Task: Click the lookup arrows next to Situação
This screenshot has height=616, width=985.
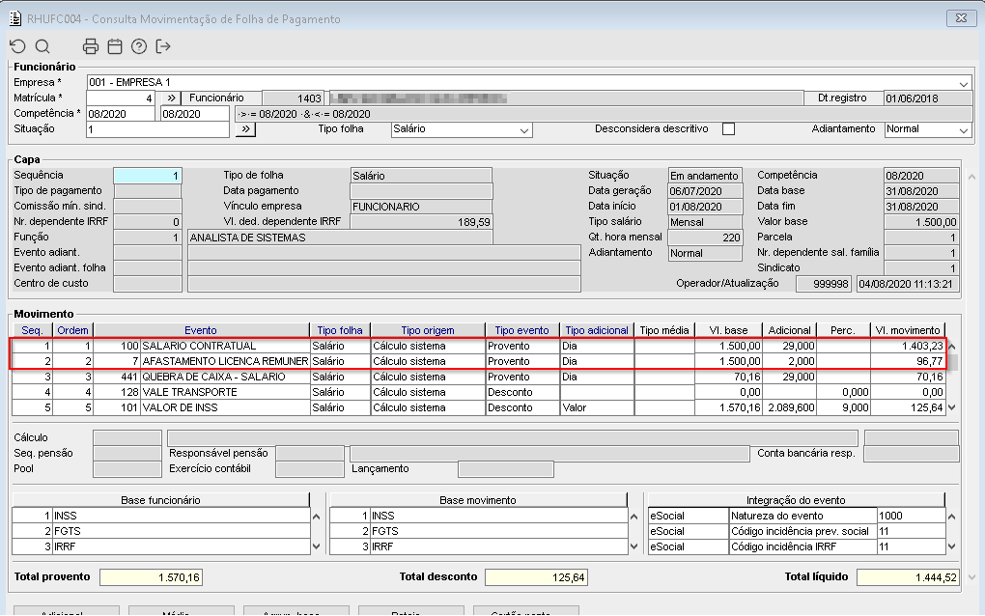Action: [245, 129]
